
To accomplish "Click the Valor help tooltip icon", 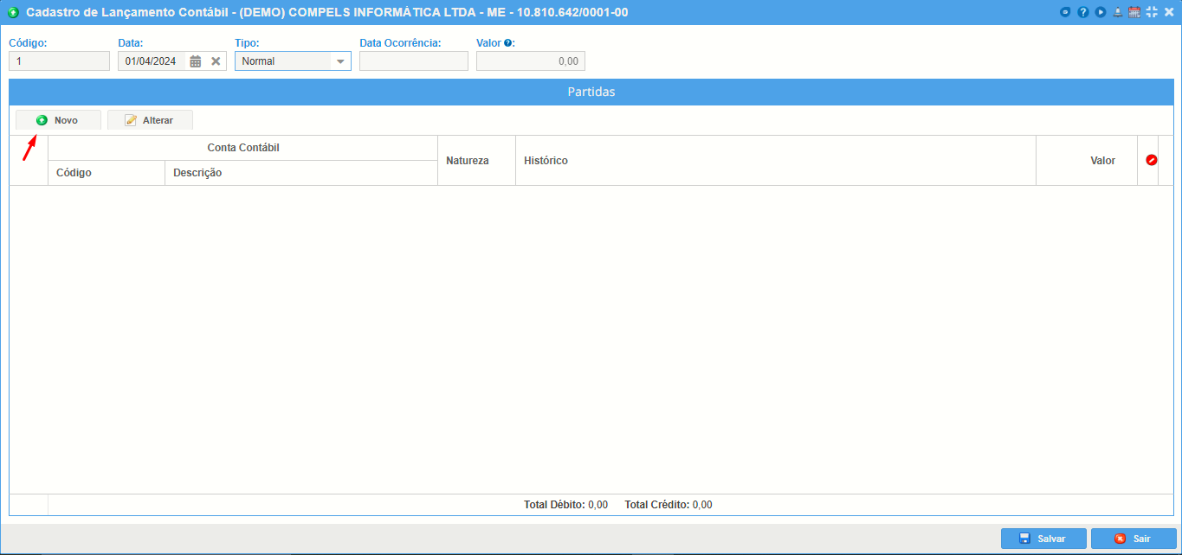I will (508, 42).
